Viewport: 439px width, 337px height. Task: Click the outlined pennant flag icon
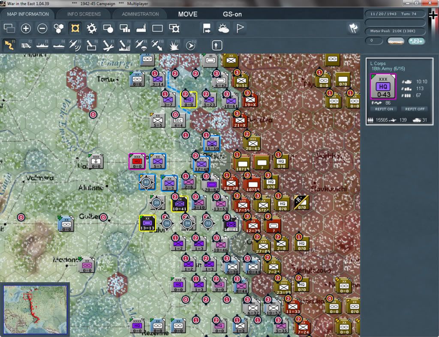click(240, 28)
